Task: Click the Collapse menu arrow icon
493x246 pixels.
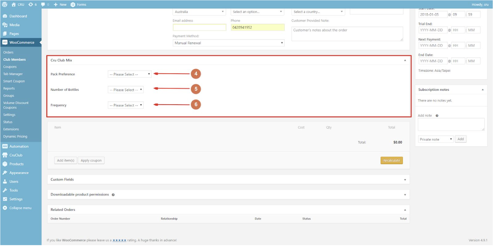Action: (5, 208)
